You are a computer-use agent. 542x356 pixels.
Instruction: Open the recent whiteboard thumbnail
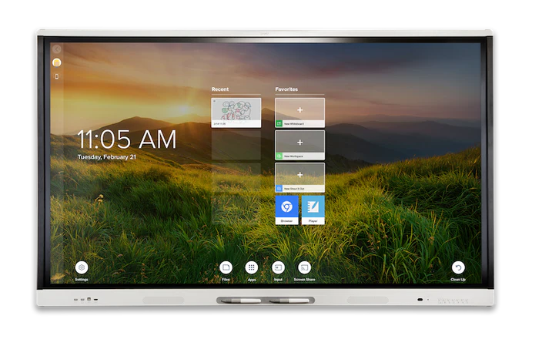tap(236, 112)
